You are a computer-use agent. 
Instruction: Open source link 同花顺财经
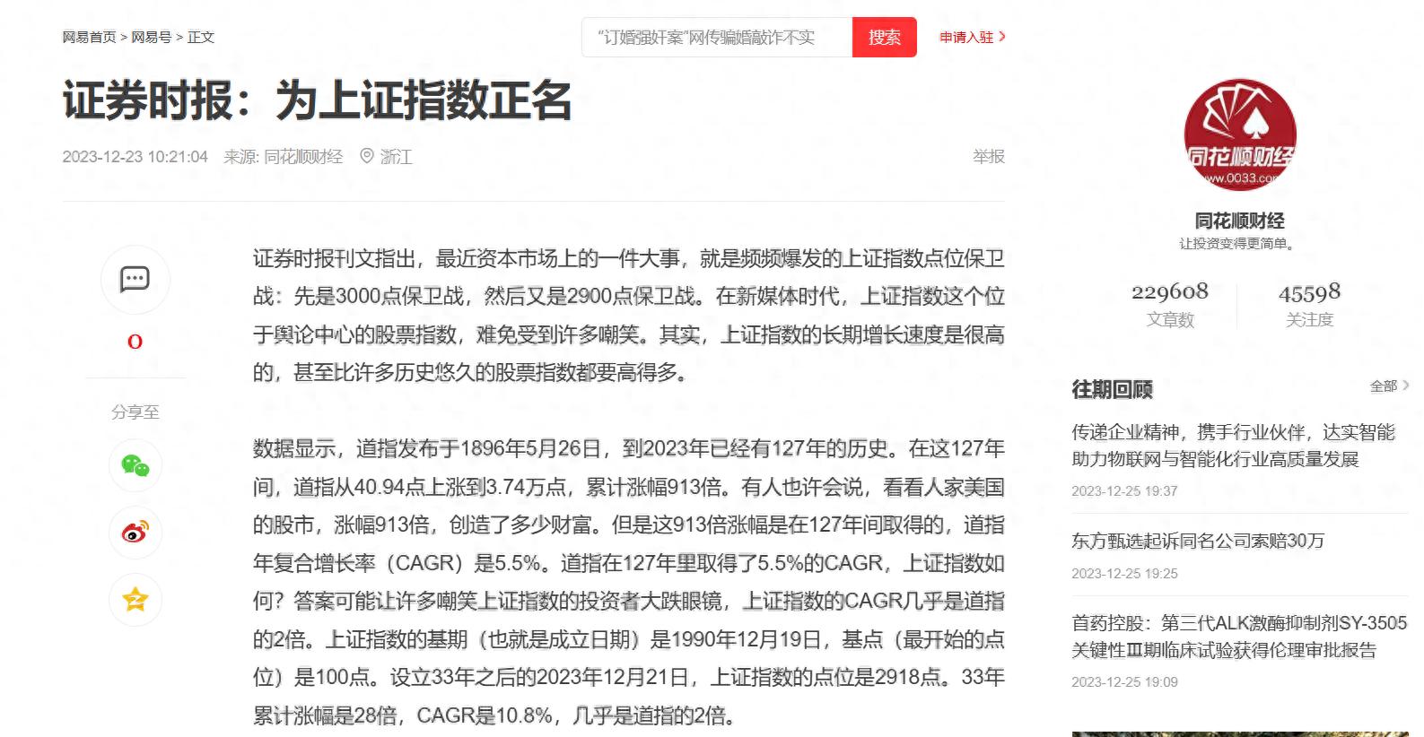302,156
